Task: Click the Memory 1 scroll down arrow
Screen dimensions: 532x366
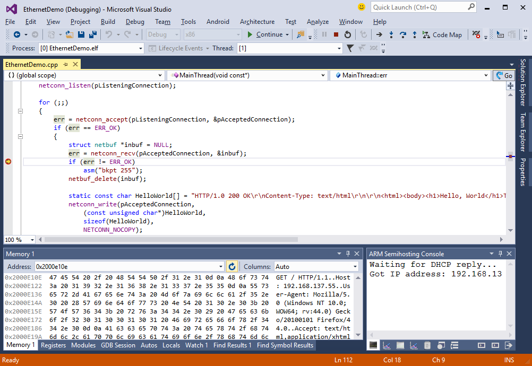Action: pos(358,335)
